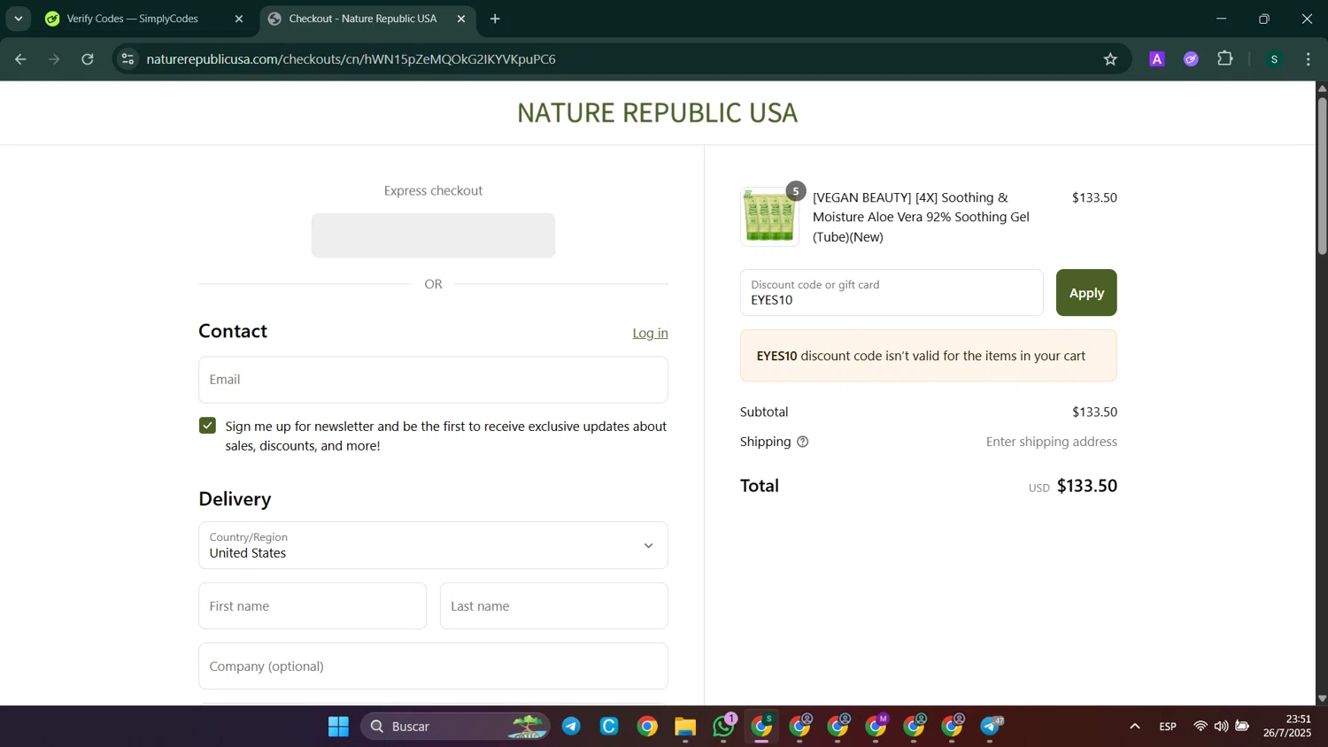The height and width of the screenshot is (747, 1328).
Task: Open the blue 'C' app in taskbar
Action: pyautogui.click(x=609, y=727)
